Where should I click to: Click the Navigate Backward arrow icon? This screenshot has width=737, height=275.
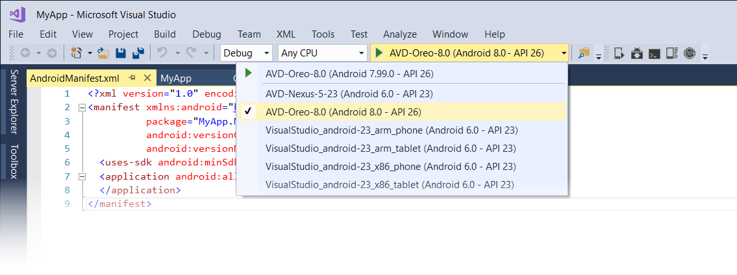[25, 53]
